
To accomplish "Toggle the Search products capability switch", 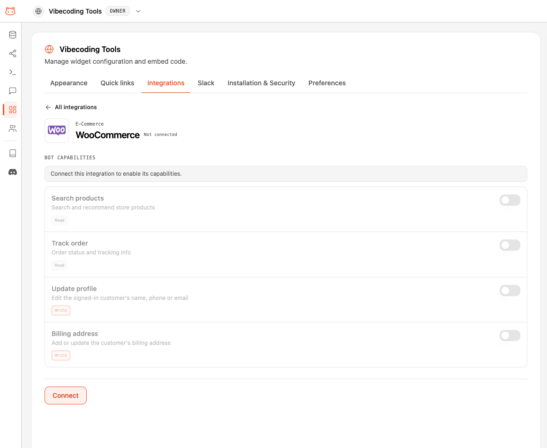I will [x=510, y=200].
